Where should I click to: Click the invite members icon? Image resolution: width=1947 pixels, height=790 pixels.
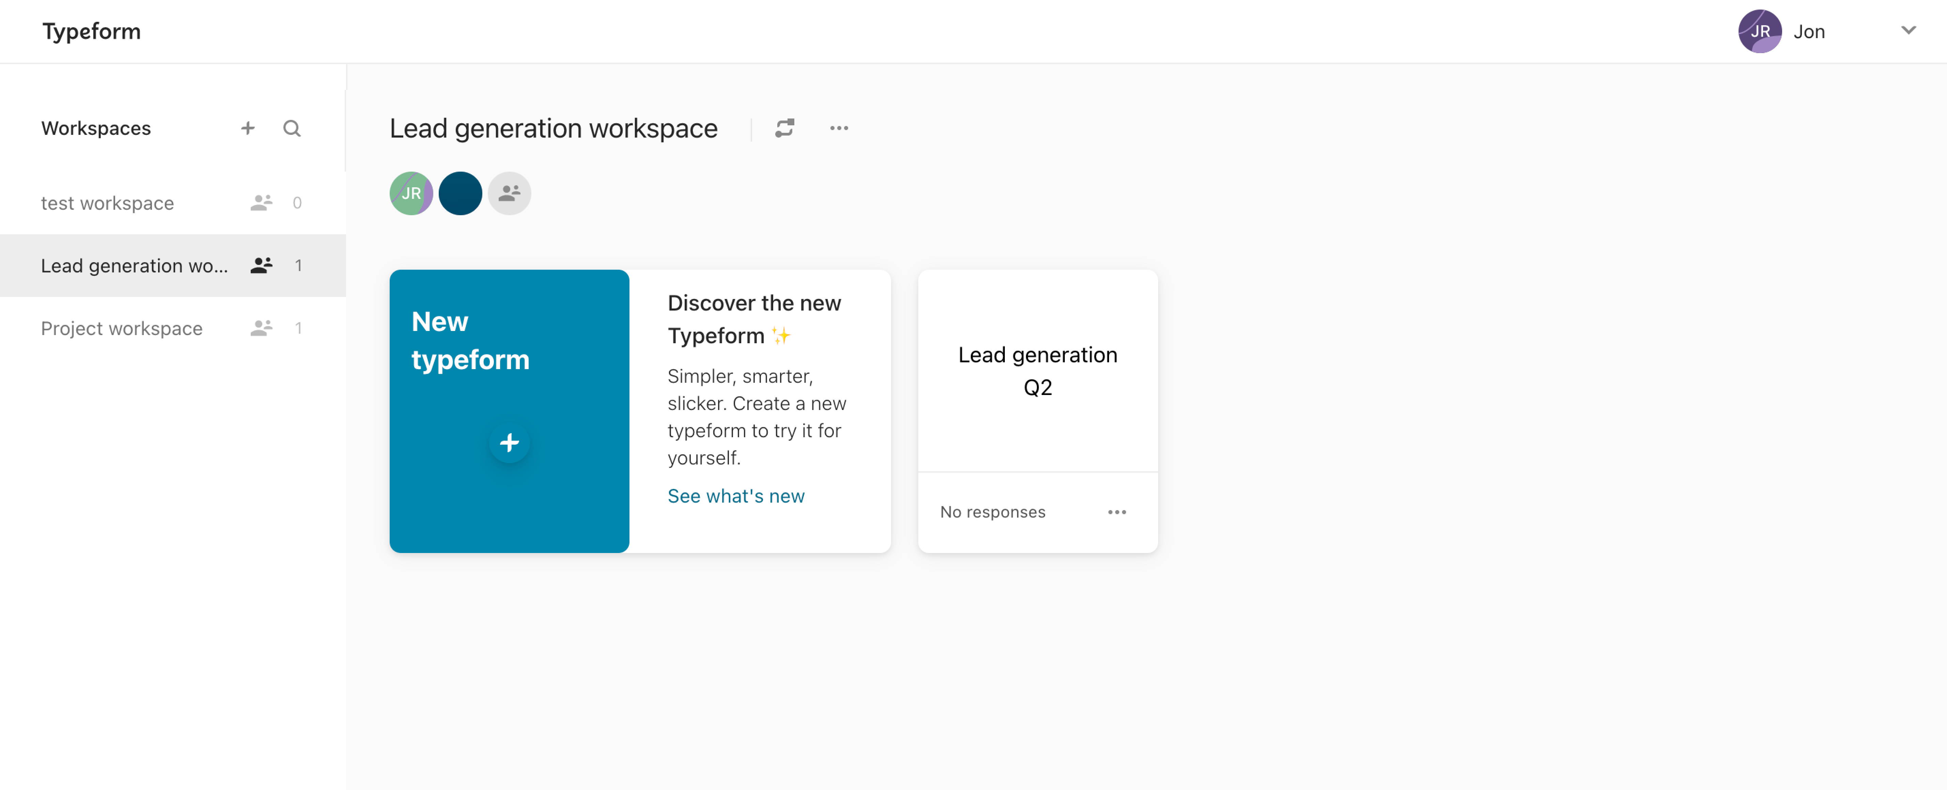coord(510,193)
